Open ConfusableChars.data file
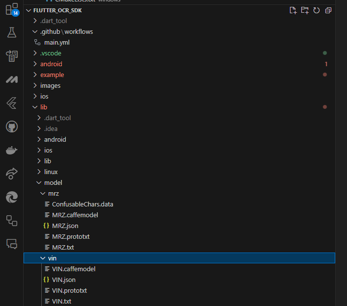This screenshot has width=347, height=306. pos(83,204)
